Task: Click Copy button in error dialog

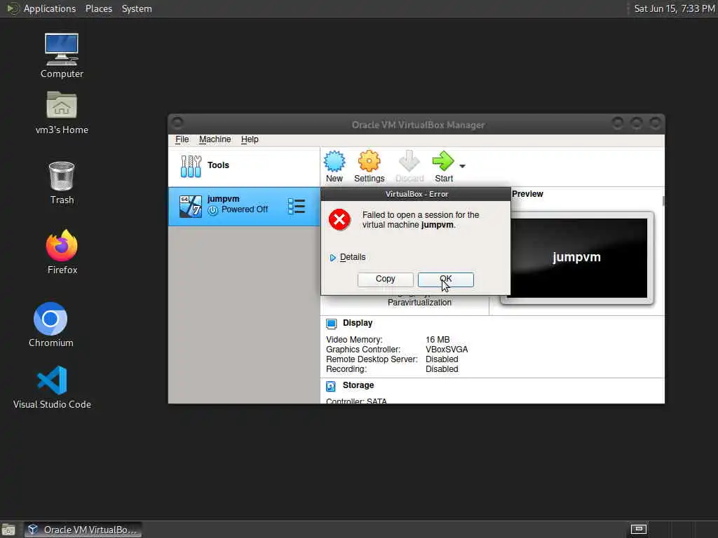Action: [385, 279]
